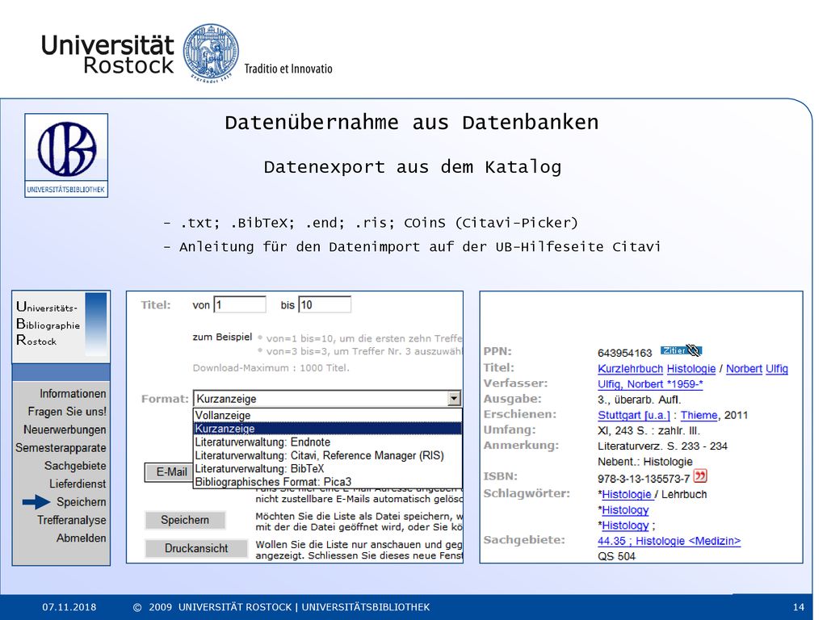Click the 'bis' title input field
The height and width of the screenshot is (620, 827).
(x=325, y=304)
